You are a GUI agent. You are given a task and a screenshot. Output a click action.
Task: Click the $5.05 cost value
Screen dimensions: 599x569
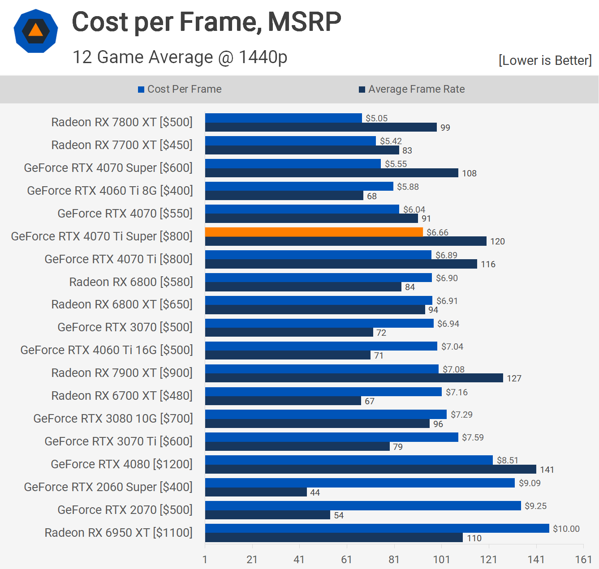377,118
